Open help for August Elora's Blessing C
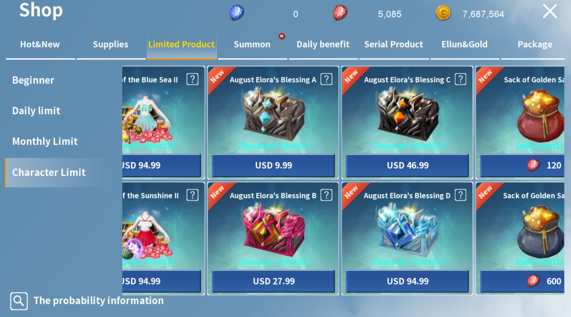 pyautogui.click(x=460, y=79)
